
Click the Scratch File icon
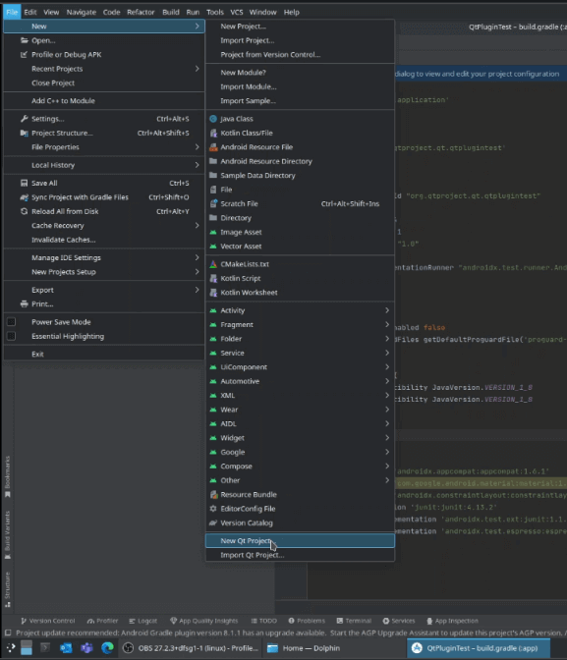point(213,203)
